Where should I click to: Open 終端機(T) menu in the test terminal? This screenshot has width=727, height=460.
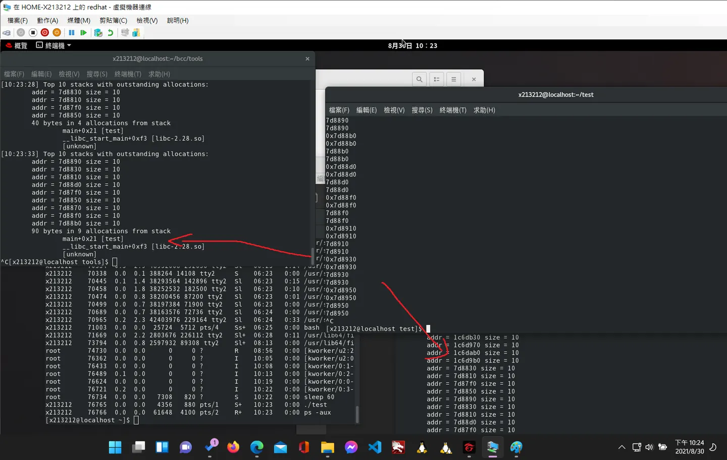tap(453, 110)
